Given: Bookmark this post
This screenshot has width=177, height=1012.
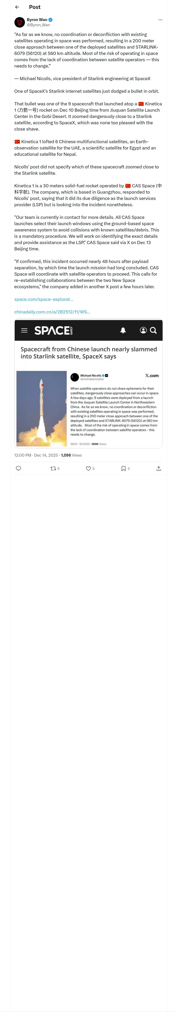Looking at the screenshot, I should tap(123, 468).
